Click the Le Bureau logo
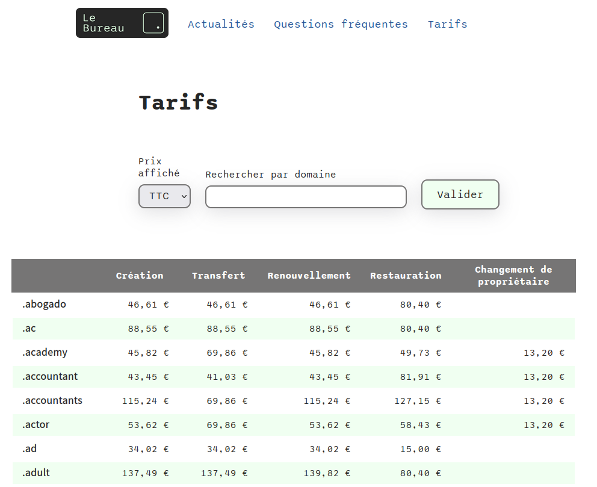597x487 pixels. pyautogui.click(x=122, y=23)
